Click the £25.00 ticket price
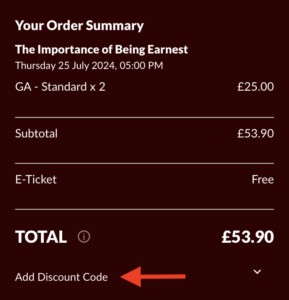The width and height of the screenshot is (289, 300). [256, 86]
